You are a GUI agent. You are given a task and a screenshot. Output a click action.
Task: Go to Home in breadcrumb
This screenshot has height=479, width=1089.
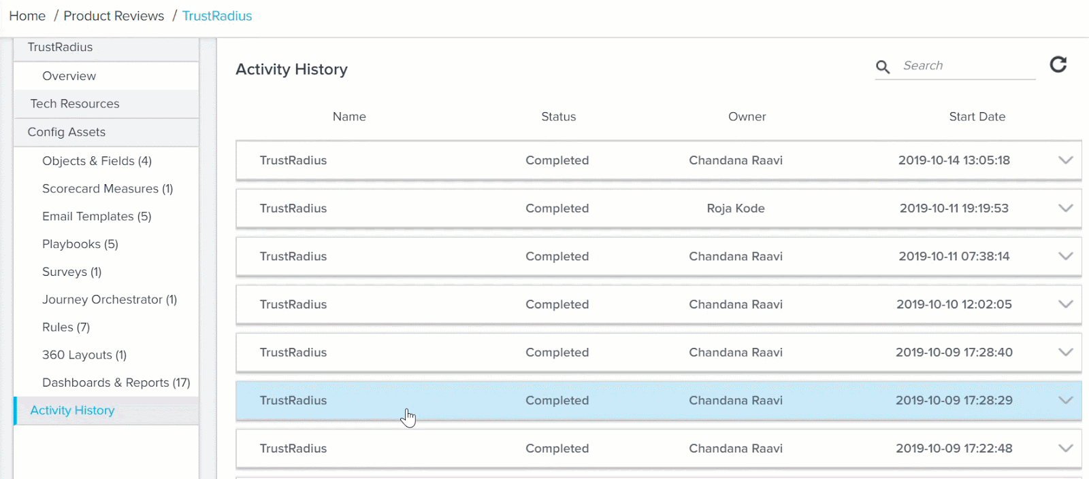(27, 16)
